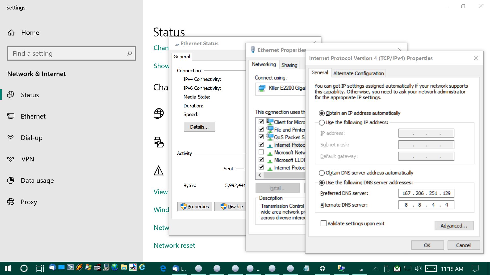Click the Preferred DNS server field

coord(426,193)
